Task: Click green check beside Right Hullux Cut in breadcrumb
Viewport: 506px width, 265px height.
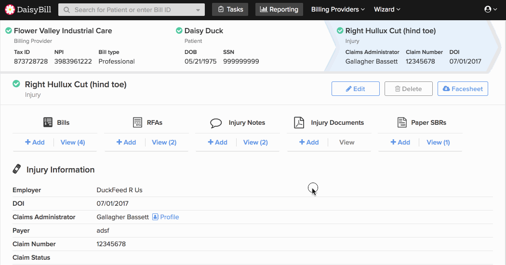Action: (x=340, y=31)
